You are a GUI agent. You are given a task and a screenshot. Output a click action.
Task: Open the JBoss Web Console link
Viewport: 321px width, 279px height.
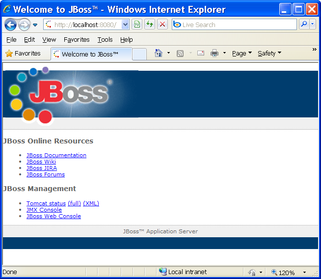coord(53,216)
